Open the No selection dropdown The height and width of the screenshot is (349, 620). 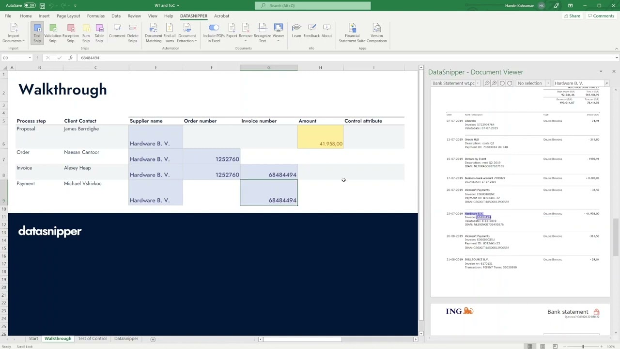coord(548,83)
